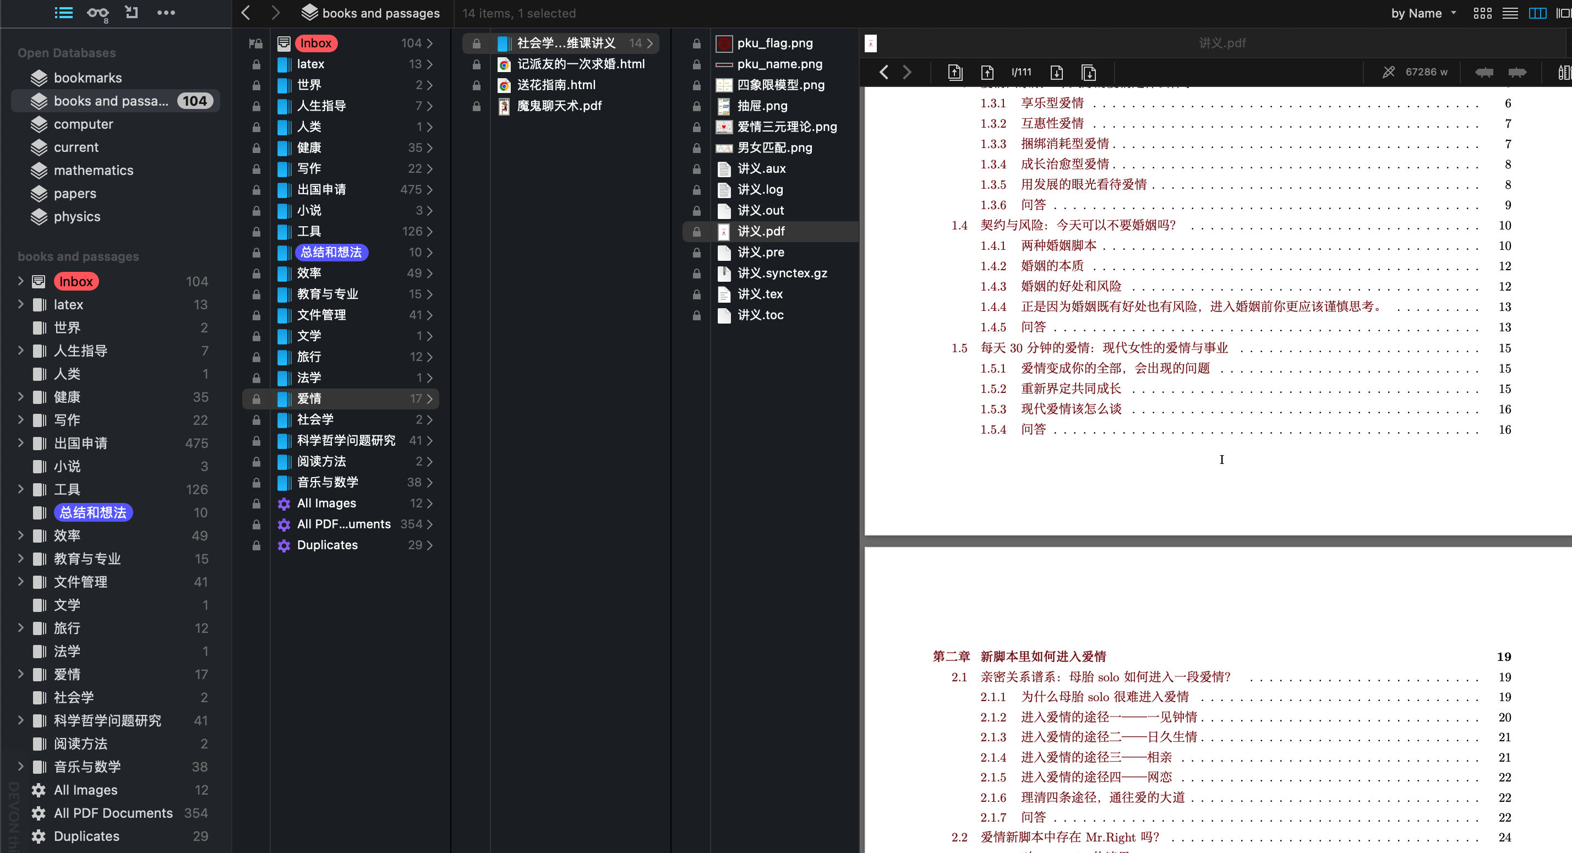Go forward in the item list history
Image resolution: width=1572 pixels, height=853 pixels.
tap(275, 13)
